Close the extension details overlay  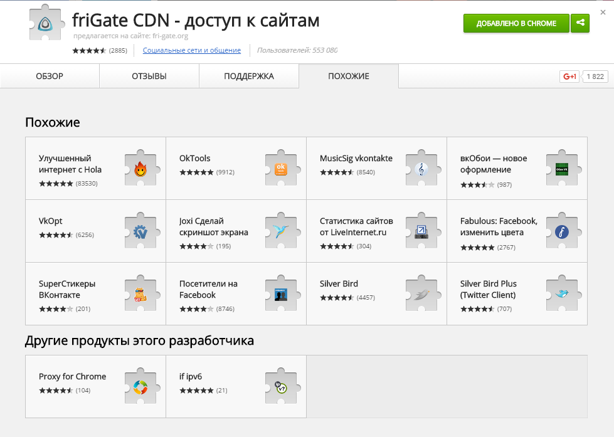coord(603,12)
